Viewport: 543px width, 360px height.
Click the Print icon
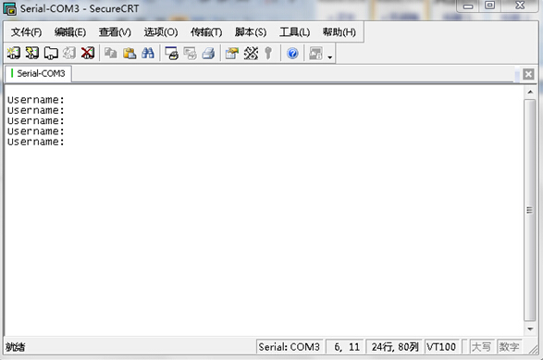[x=208, y=53]
